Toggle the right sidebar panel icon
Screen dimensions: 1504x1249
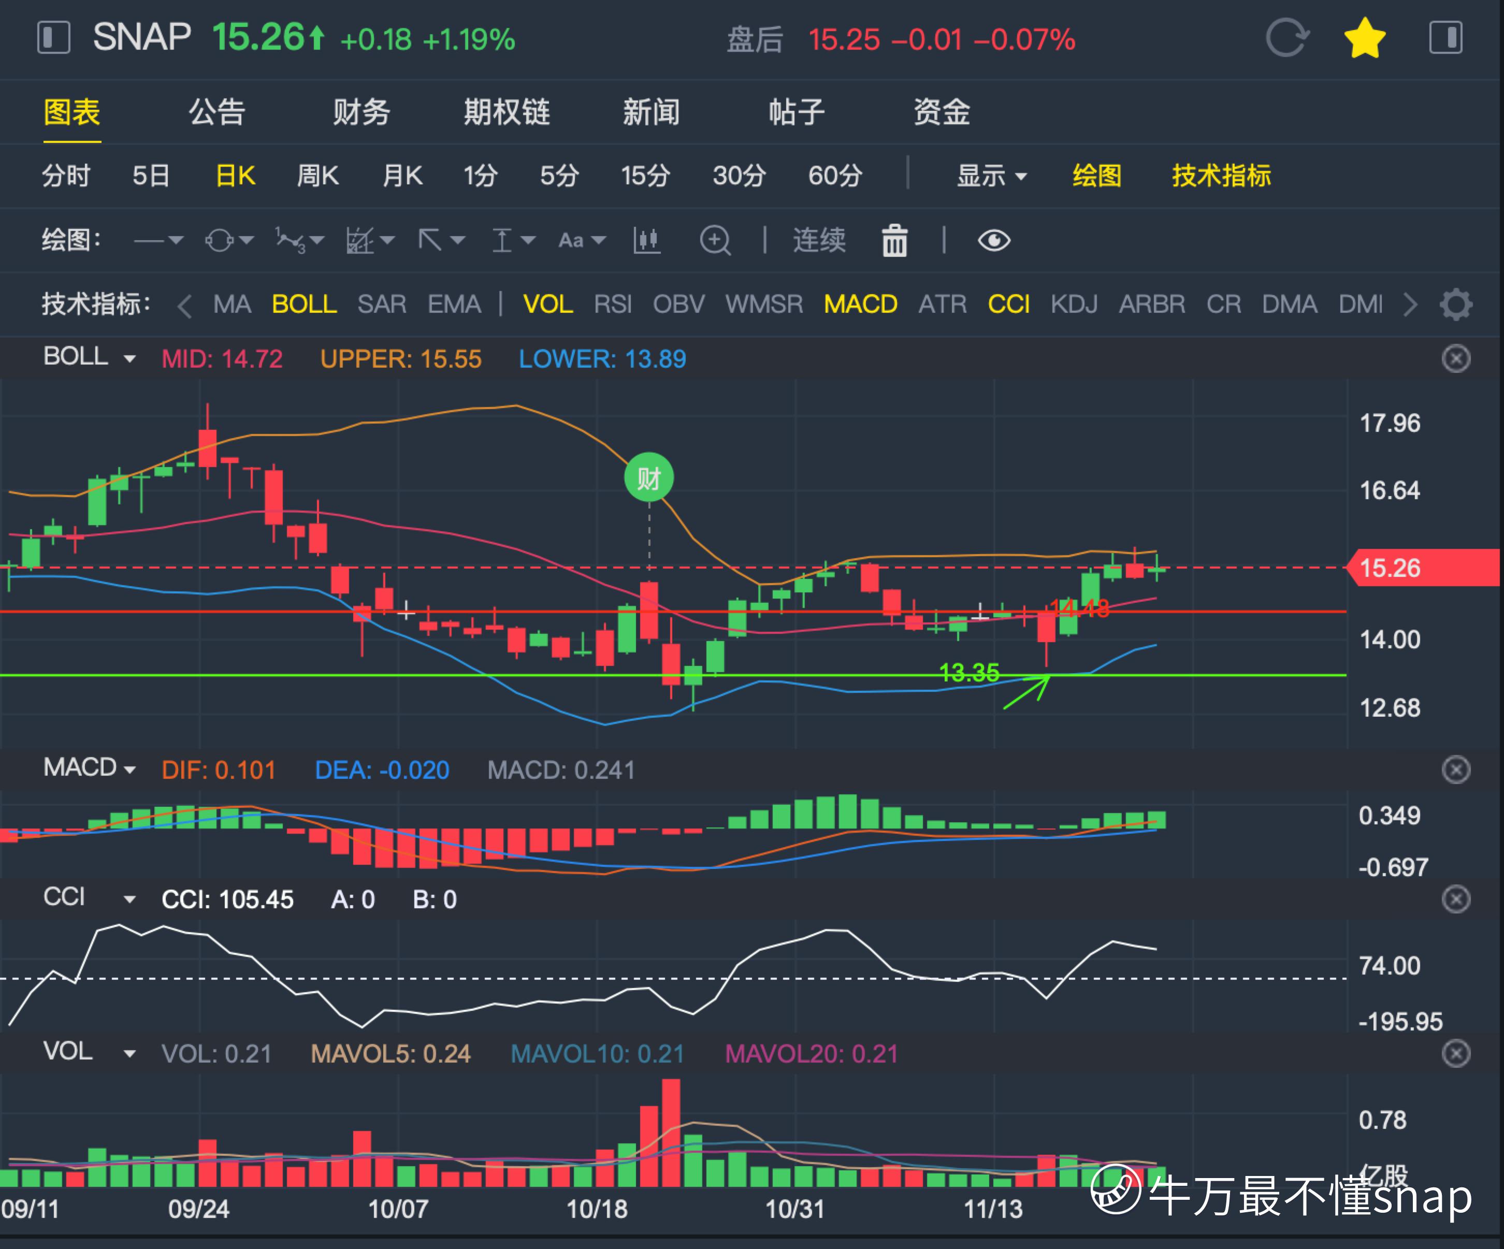click(1445, 38)
